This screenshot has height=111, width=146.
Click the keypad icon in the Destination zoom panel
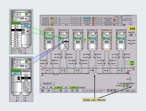tap(23, 31)
